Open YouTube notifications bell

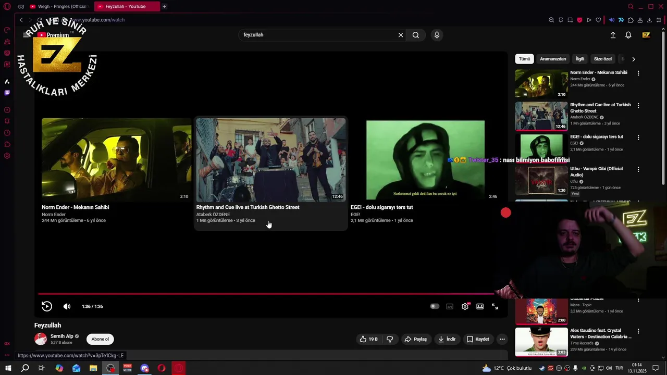point(628,35)
